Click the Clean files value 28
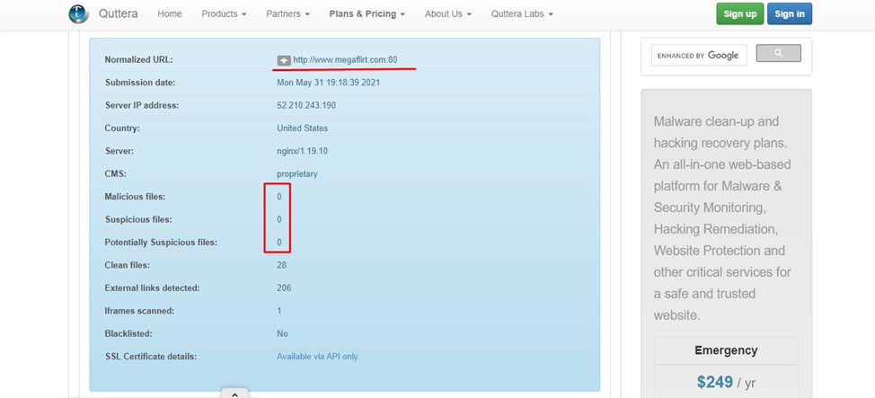 [x=282, y=265]
